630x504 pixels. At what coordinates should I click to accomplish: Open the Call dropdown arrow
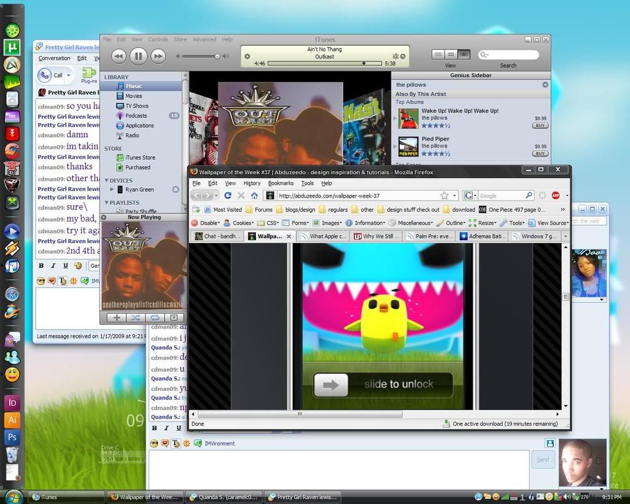68,75
